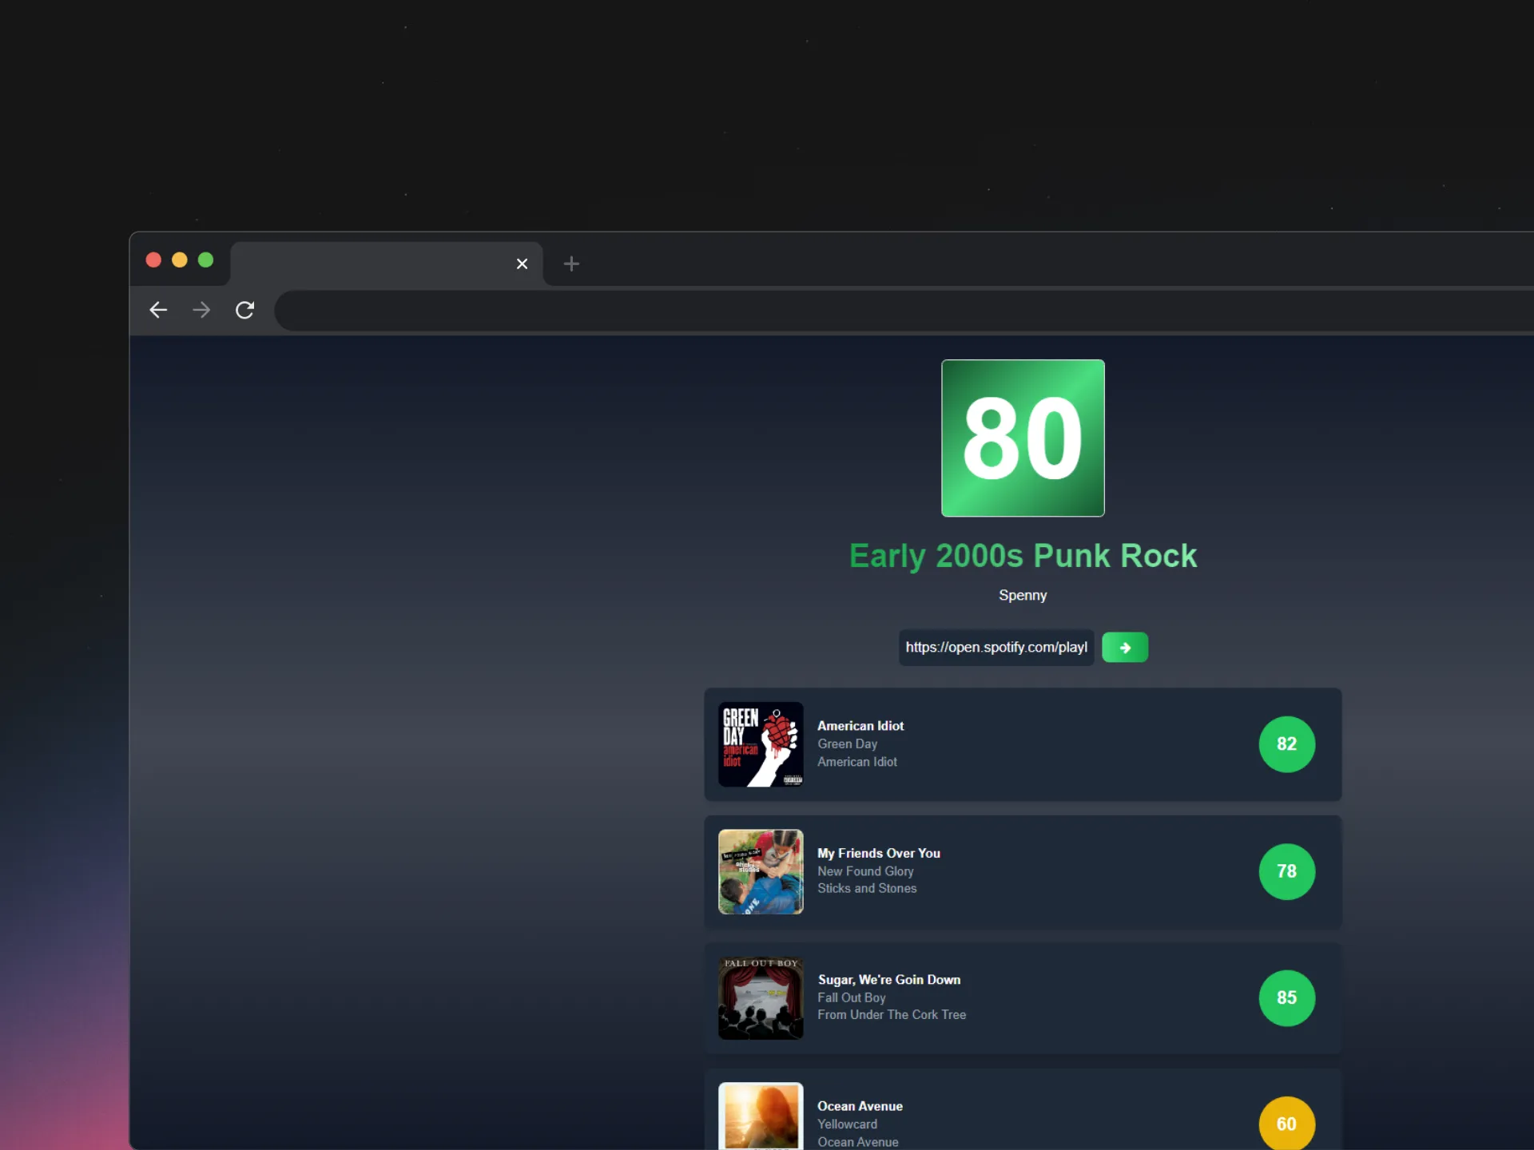Click the American Idiot album cover
This screenshot has height=1150, width=1534.
coord(760,744)
